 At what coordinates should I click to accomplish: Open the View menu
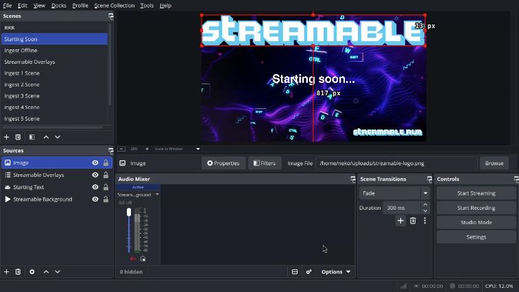(39, 5)
